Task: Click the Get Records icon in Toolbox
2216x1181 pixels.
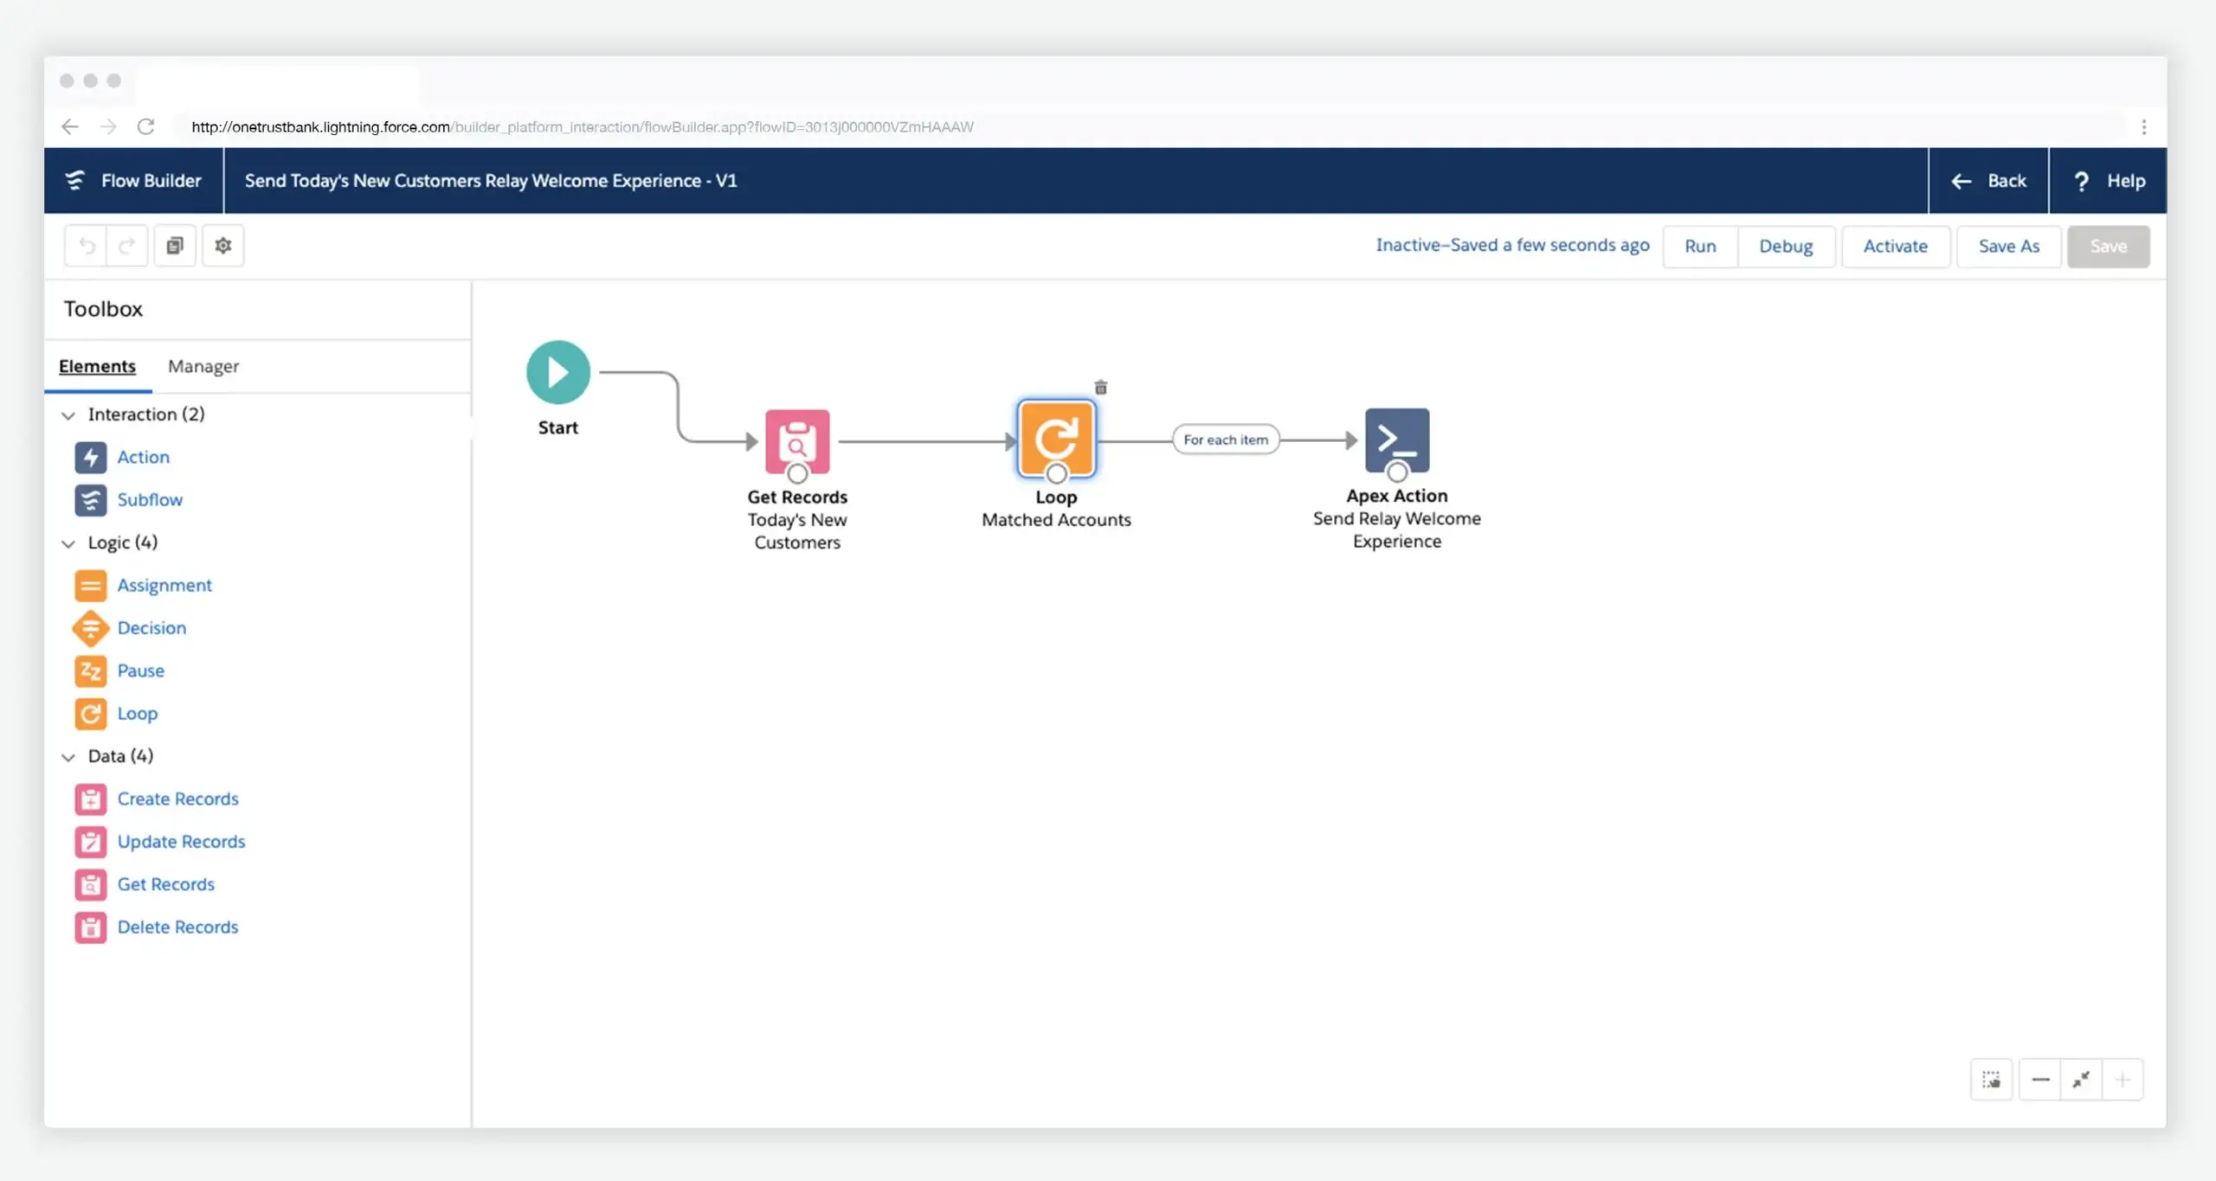Action: coord(91,884)
